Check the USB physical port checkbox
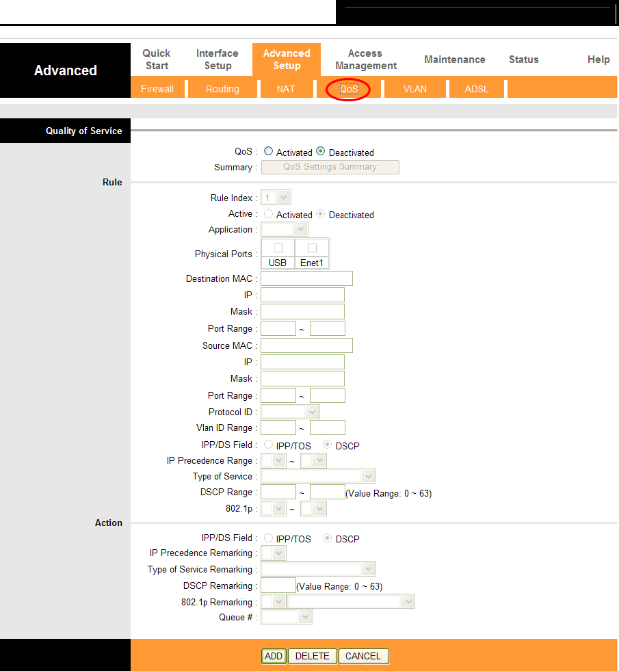Screen dimensions: 619x671 point(278,248)
